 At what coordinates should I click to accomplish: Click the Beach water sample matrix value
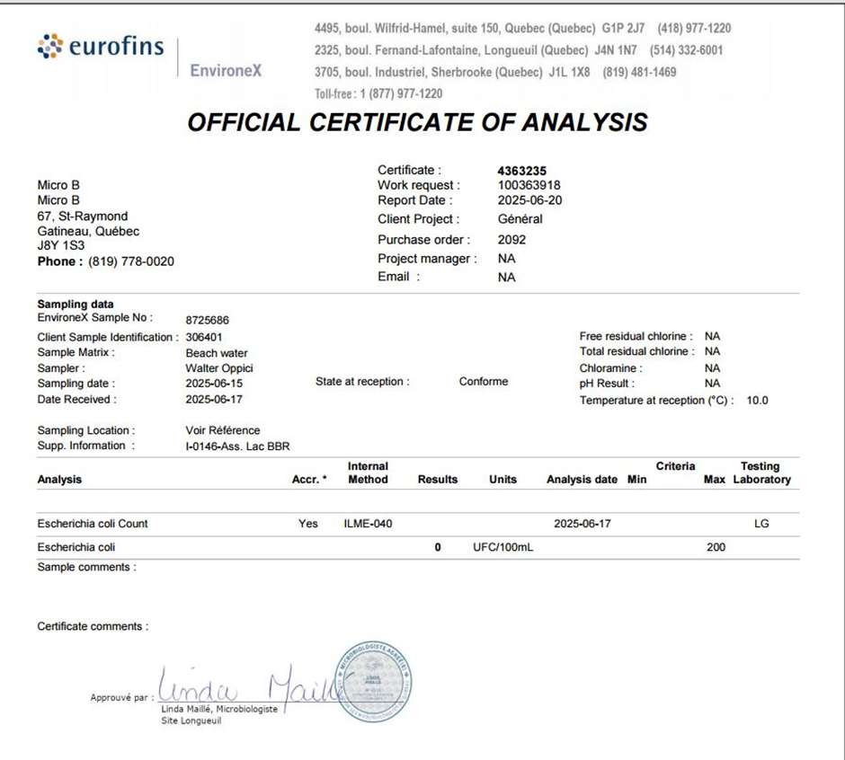pos(217,353)
